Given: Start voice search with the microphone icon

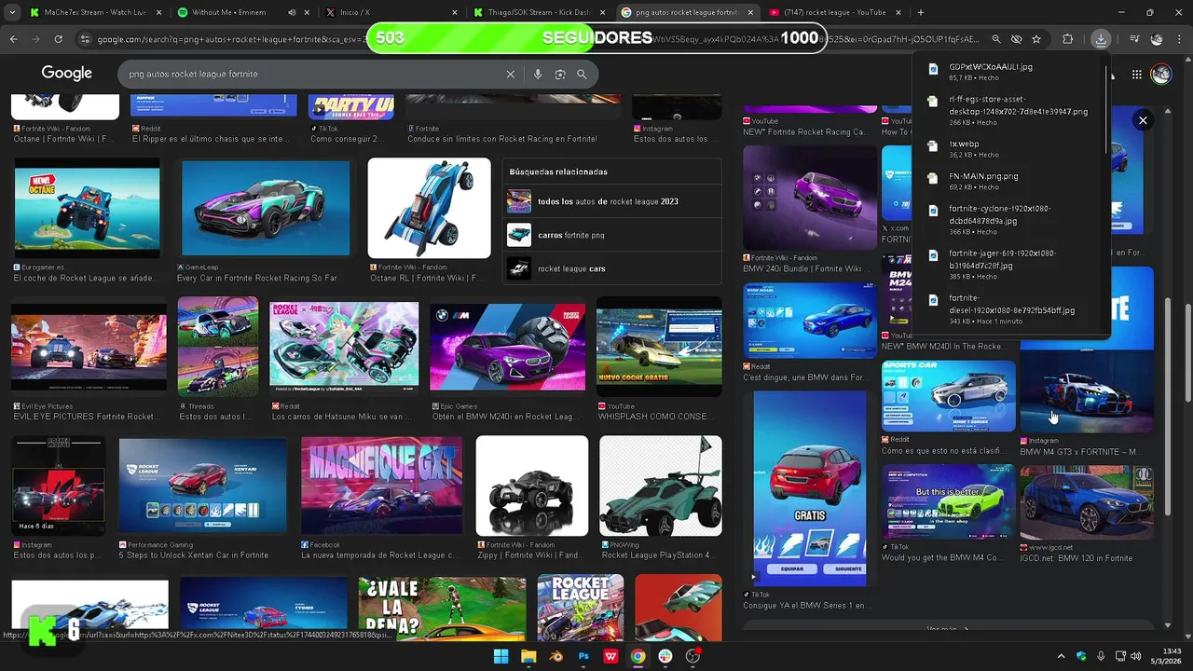Looking at the screenshot, I should click(x=538, y=74).
